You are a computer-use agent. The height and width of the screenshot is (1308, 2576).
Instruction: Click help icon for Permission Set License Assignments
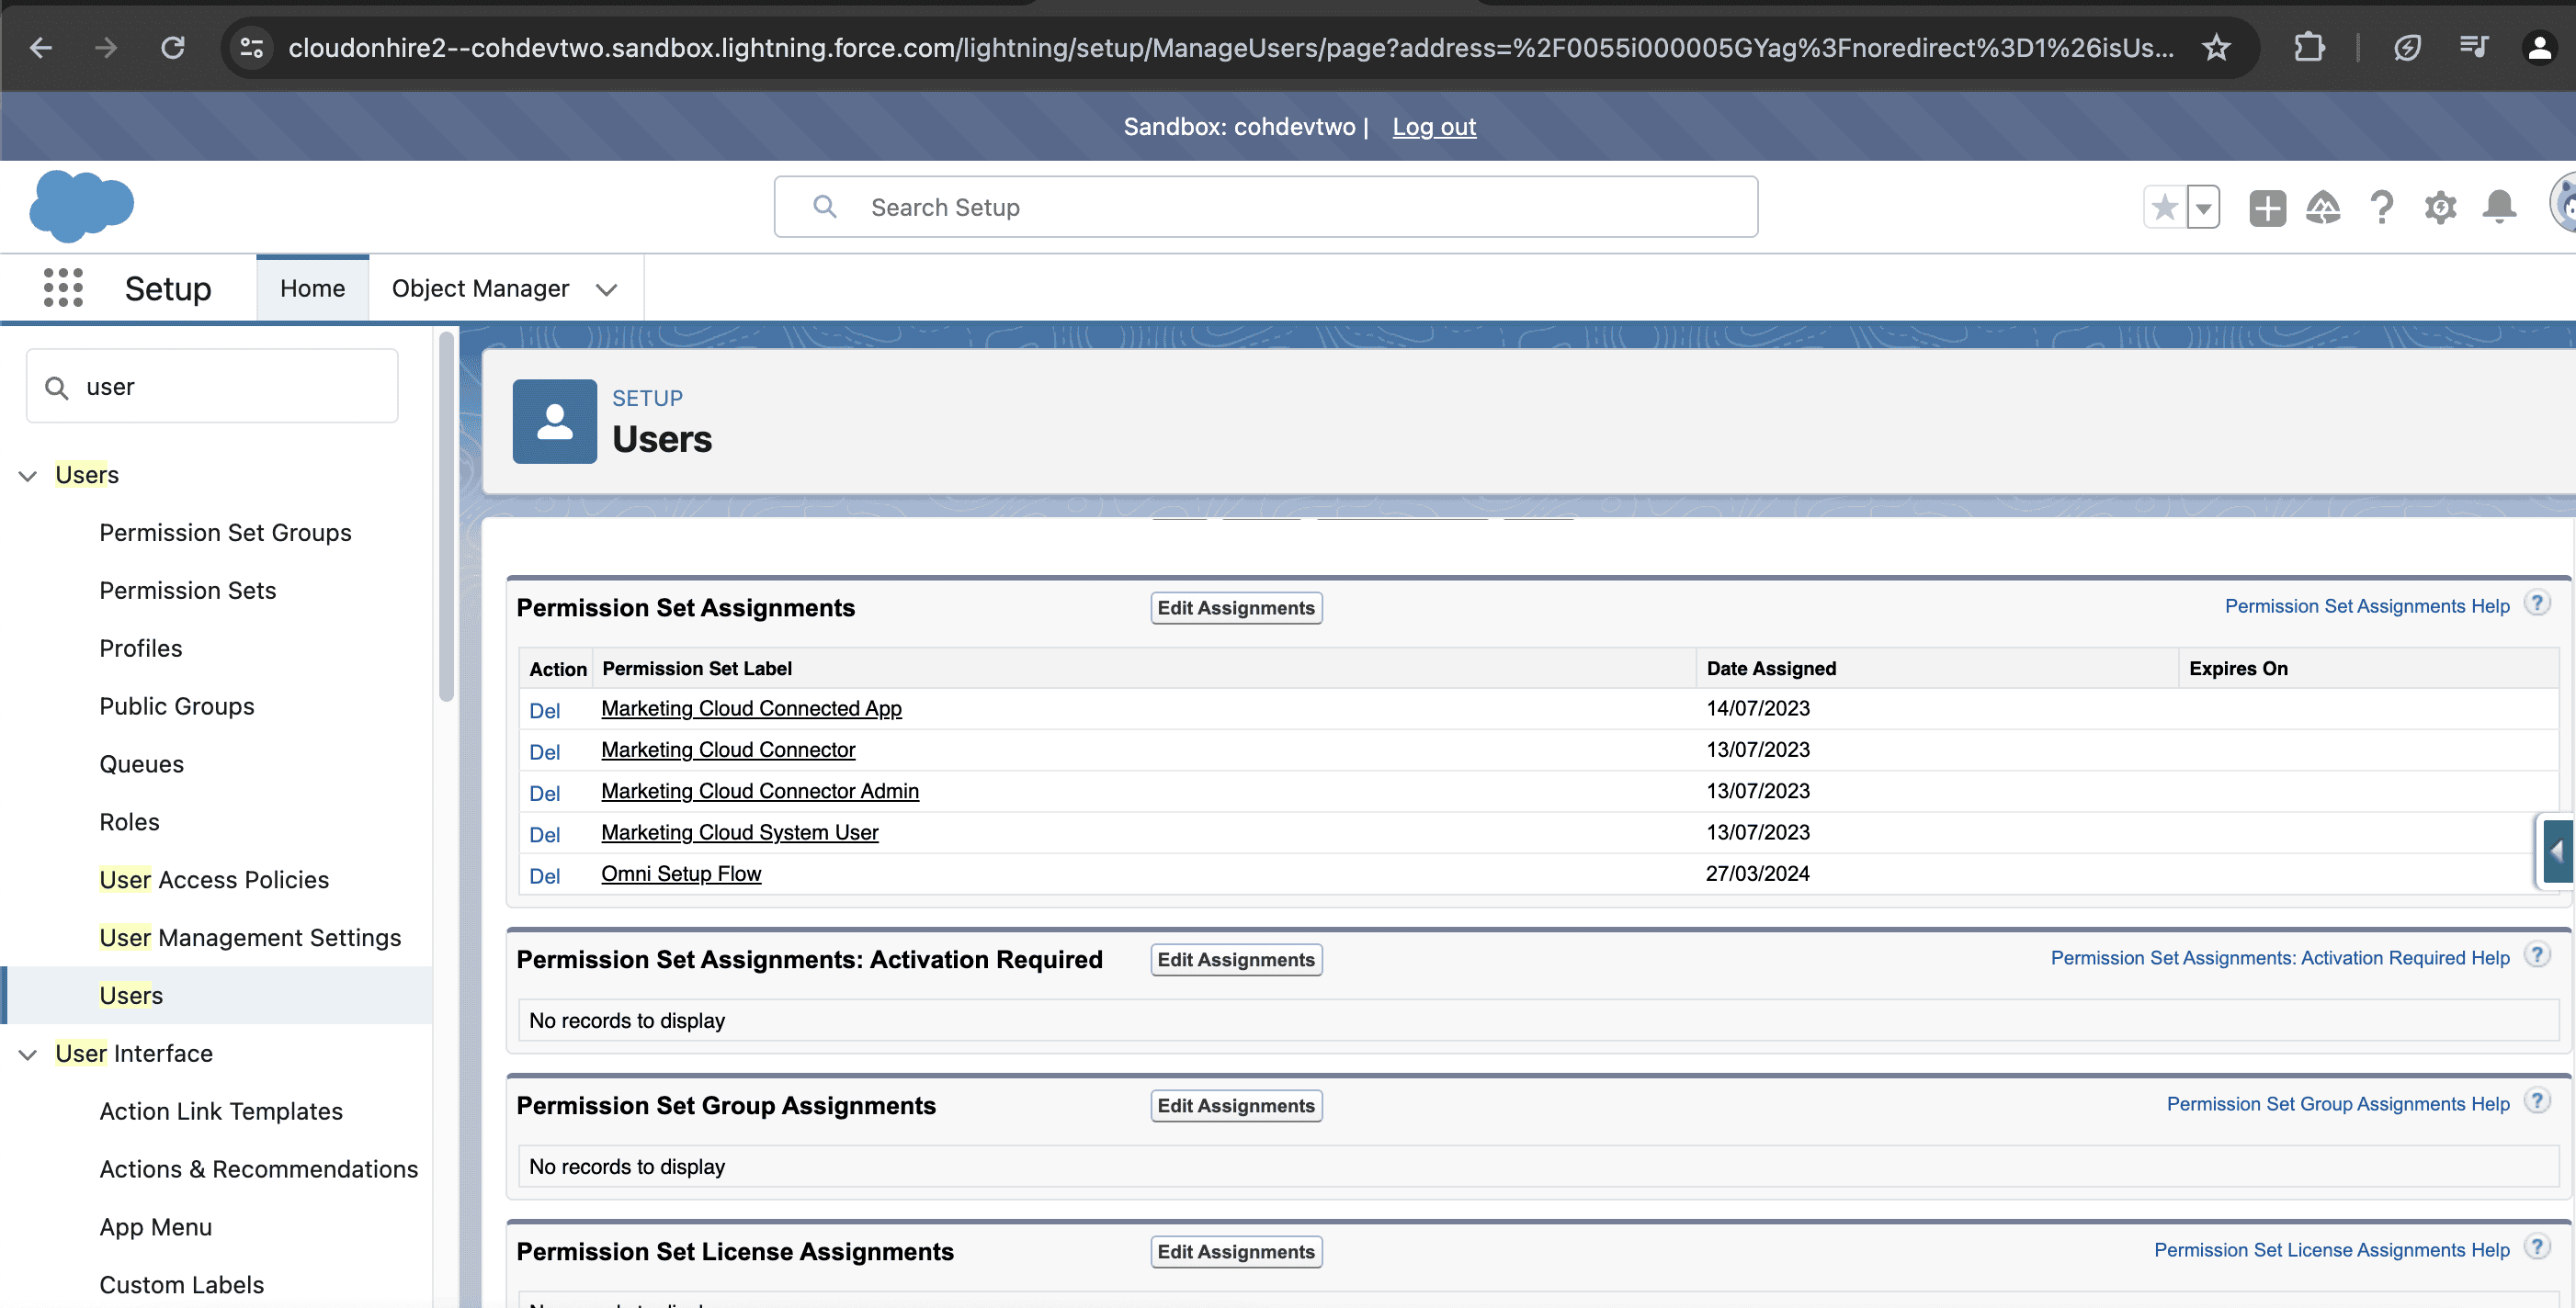[2537, 1247]
